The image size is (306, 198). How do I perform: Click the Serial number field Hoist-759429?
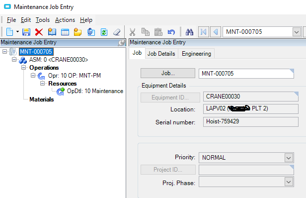251,122
